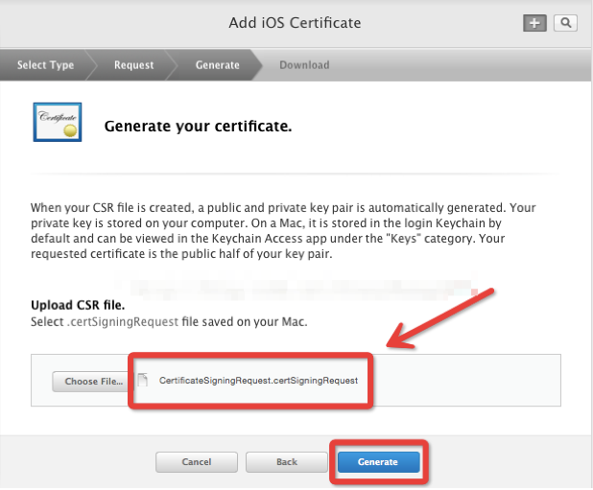Click the Cancel button
The width and height of the screenshot is (593, 490).
[x=197, y=461]
